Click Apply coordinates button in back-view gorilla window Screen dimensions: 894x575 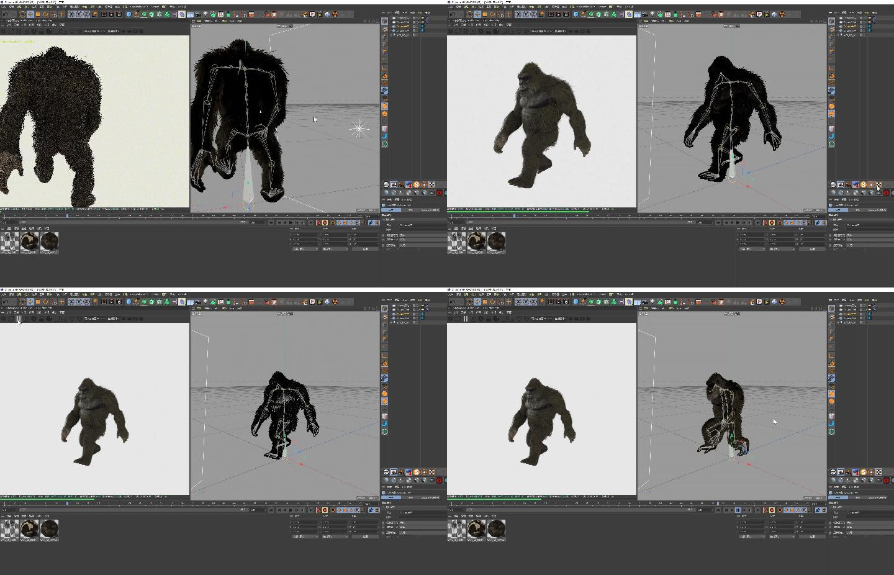(x=365, y=249)
